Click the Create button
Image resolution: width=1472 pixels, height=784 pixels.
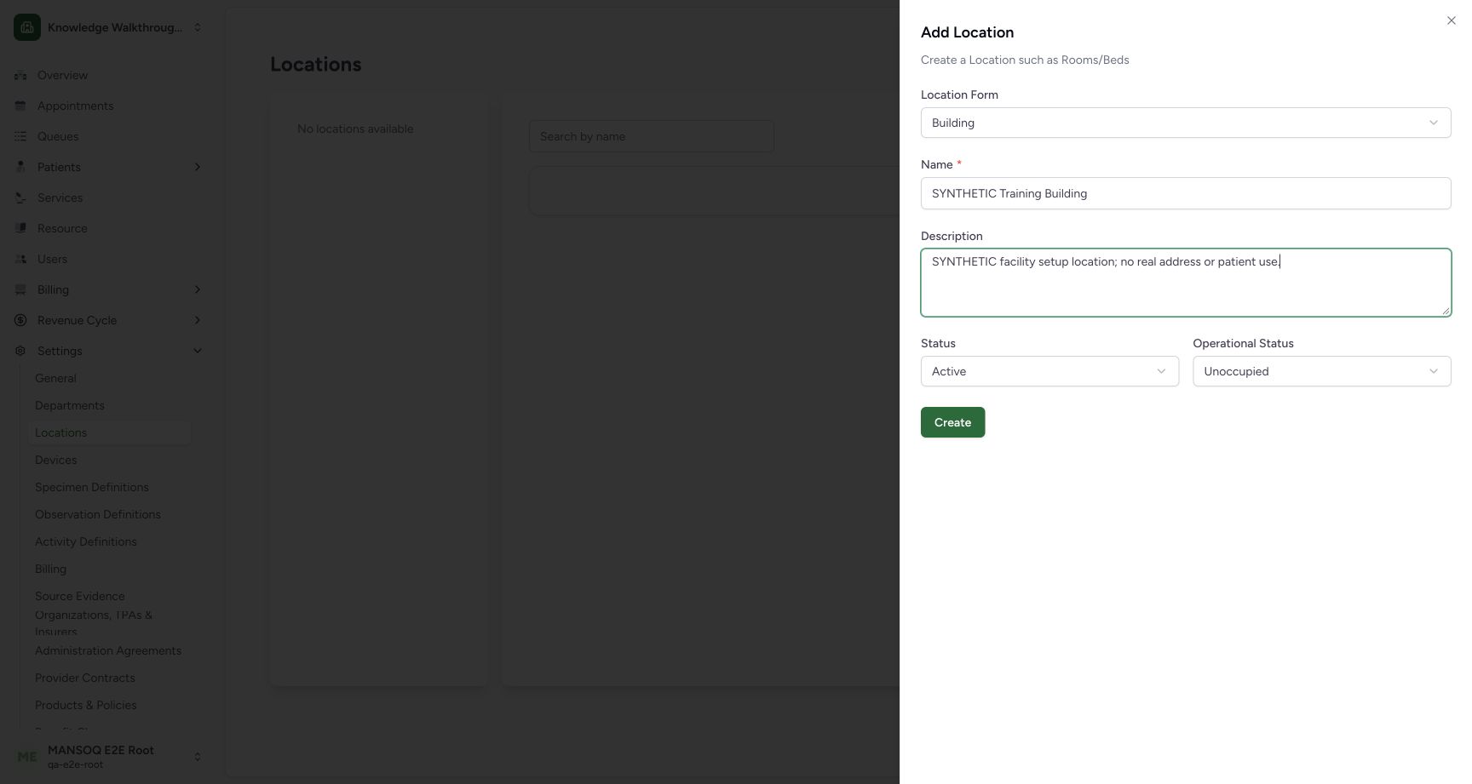pos(952,422)
